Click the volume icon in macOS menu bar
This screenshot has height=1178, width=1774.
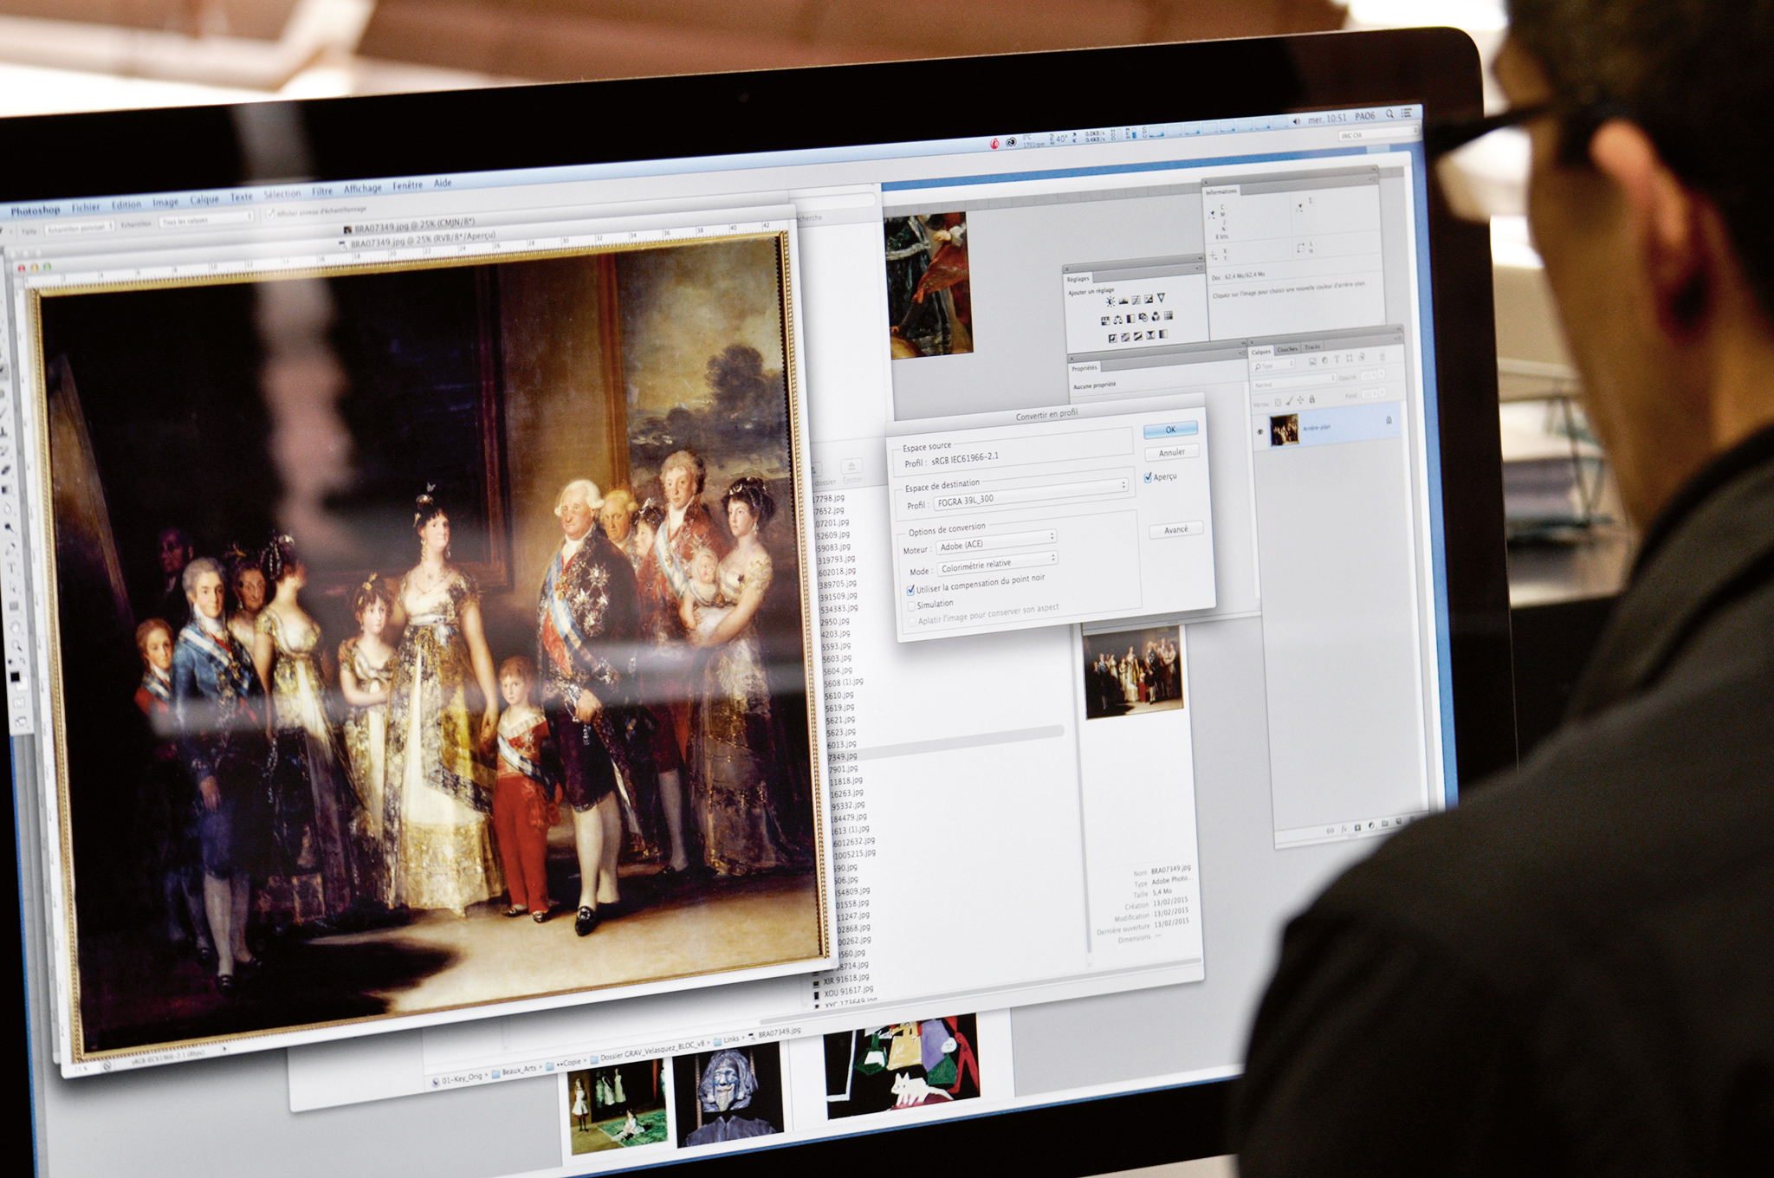[x=1297, y=121]
